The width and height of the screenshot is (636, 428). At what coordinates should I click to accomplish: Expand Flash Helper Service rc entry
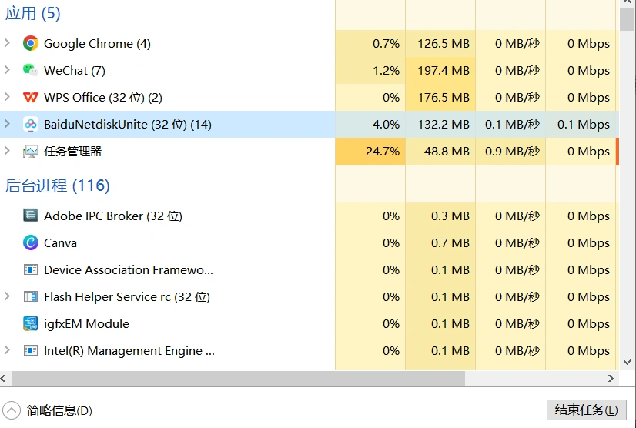(x=8, y=297)
